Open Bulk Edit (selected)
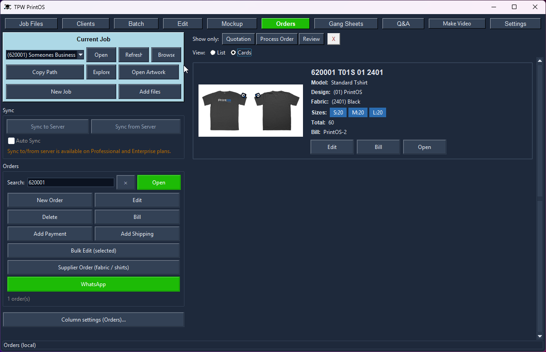The image size is (546, 352). pyautogui.click(x=94, y=251)
